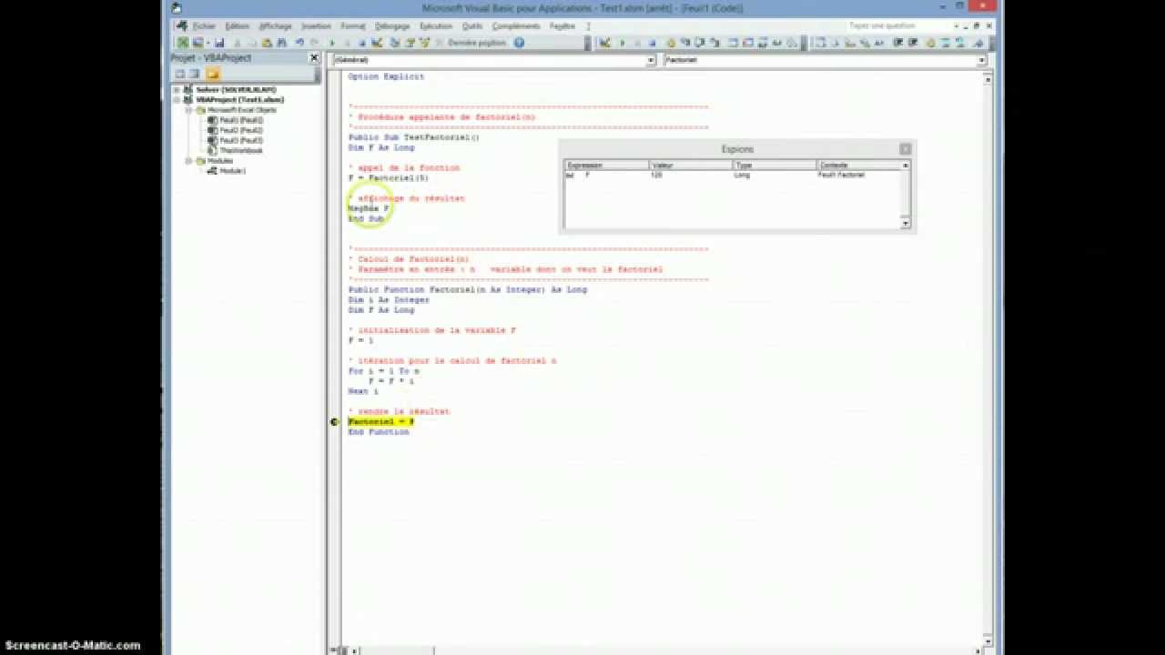This screenshot has width=1165, height=655.
Task: Click the Step Over debug icon
Action: pyautogui.click(x=699, y=43)
